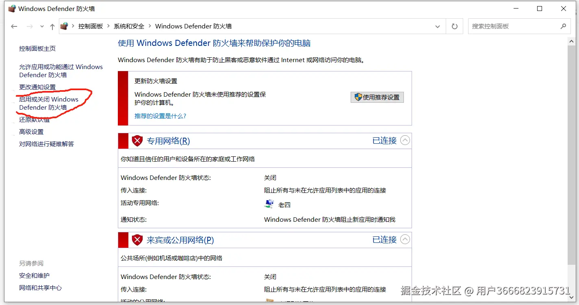Click the firewall icon in address bar
The height and width of the screenshot is (305, 579).
pyautogui.click(x=64, y=26)
